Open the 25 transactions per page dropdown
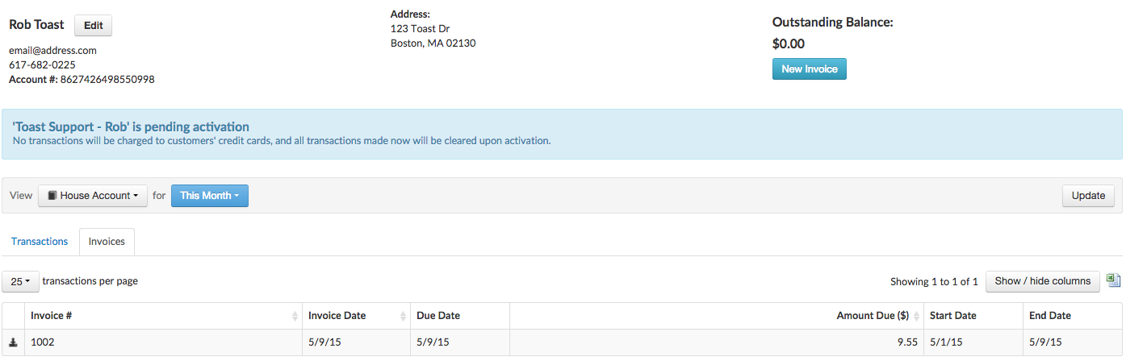The image size is (1126, 361). click(x=21, y=282)
